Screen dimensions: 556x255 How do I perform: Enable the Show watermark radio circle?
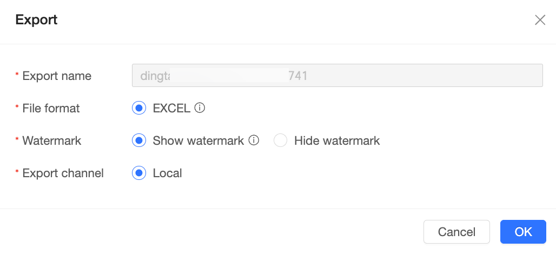(139, 140)
